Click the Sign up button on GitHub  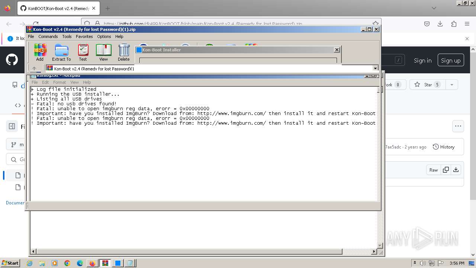click(x=451, y=60)
